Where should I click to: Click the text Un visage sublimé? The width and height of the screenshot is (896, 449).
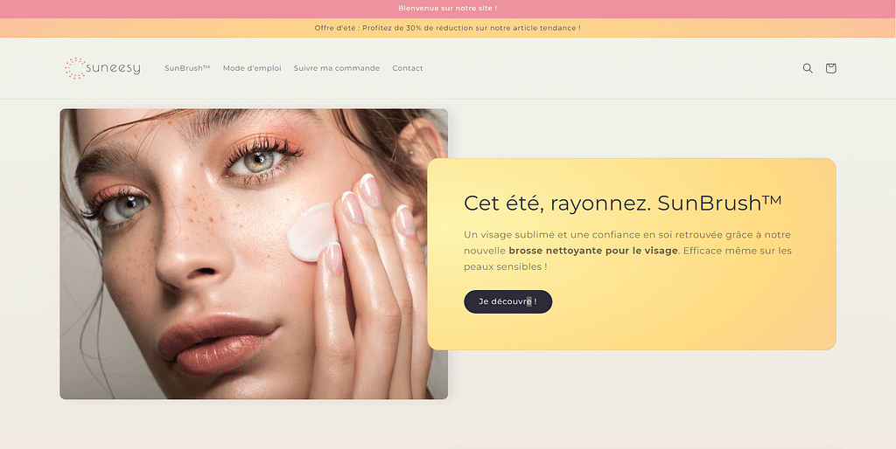coord(507,235)
